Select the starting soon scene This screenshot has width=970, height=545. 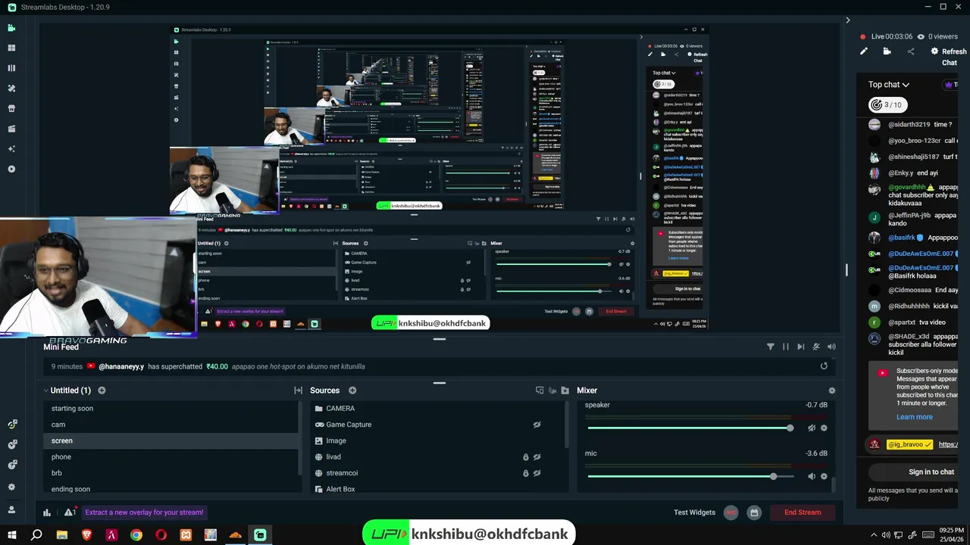click(x=172, y=409)
